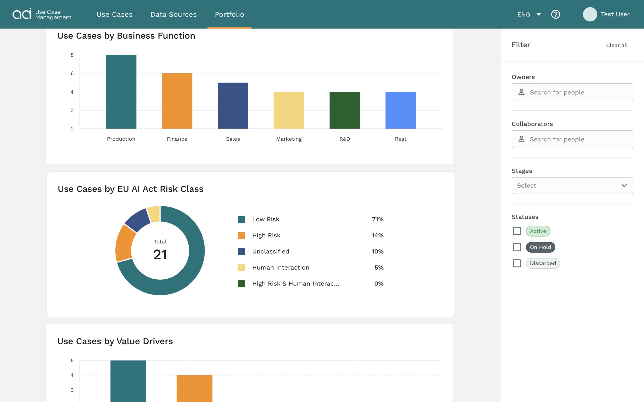
Task: Click person icon in Collaborators search field
Action: tap(521, 139)
